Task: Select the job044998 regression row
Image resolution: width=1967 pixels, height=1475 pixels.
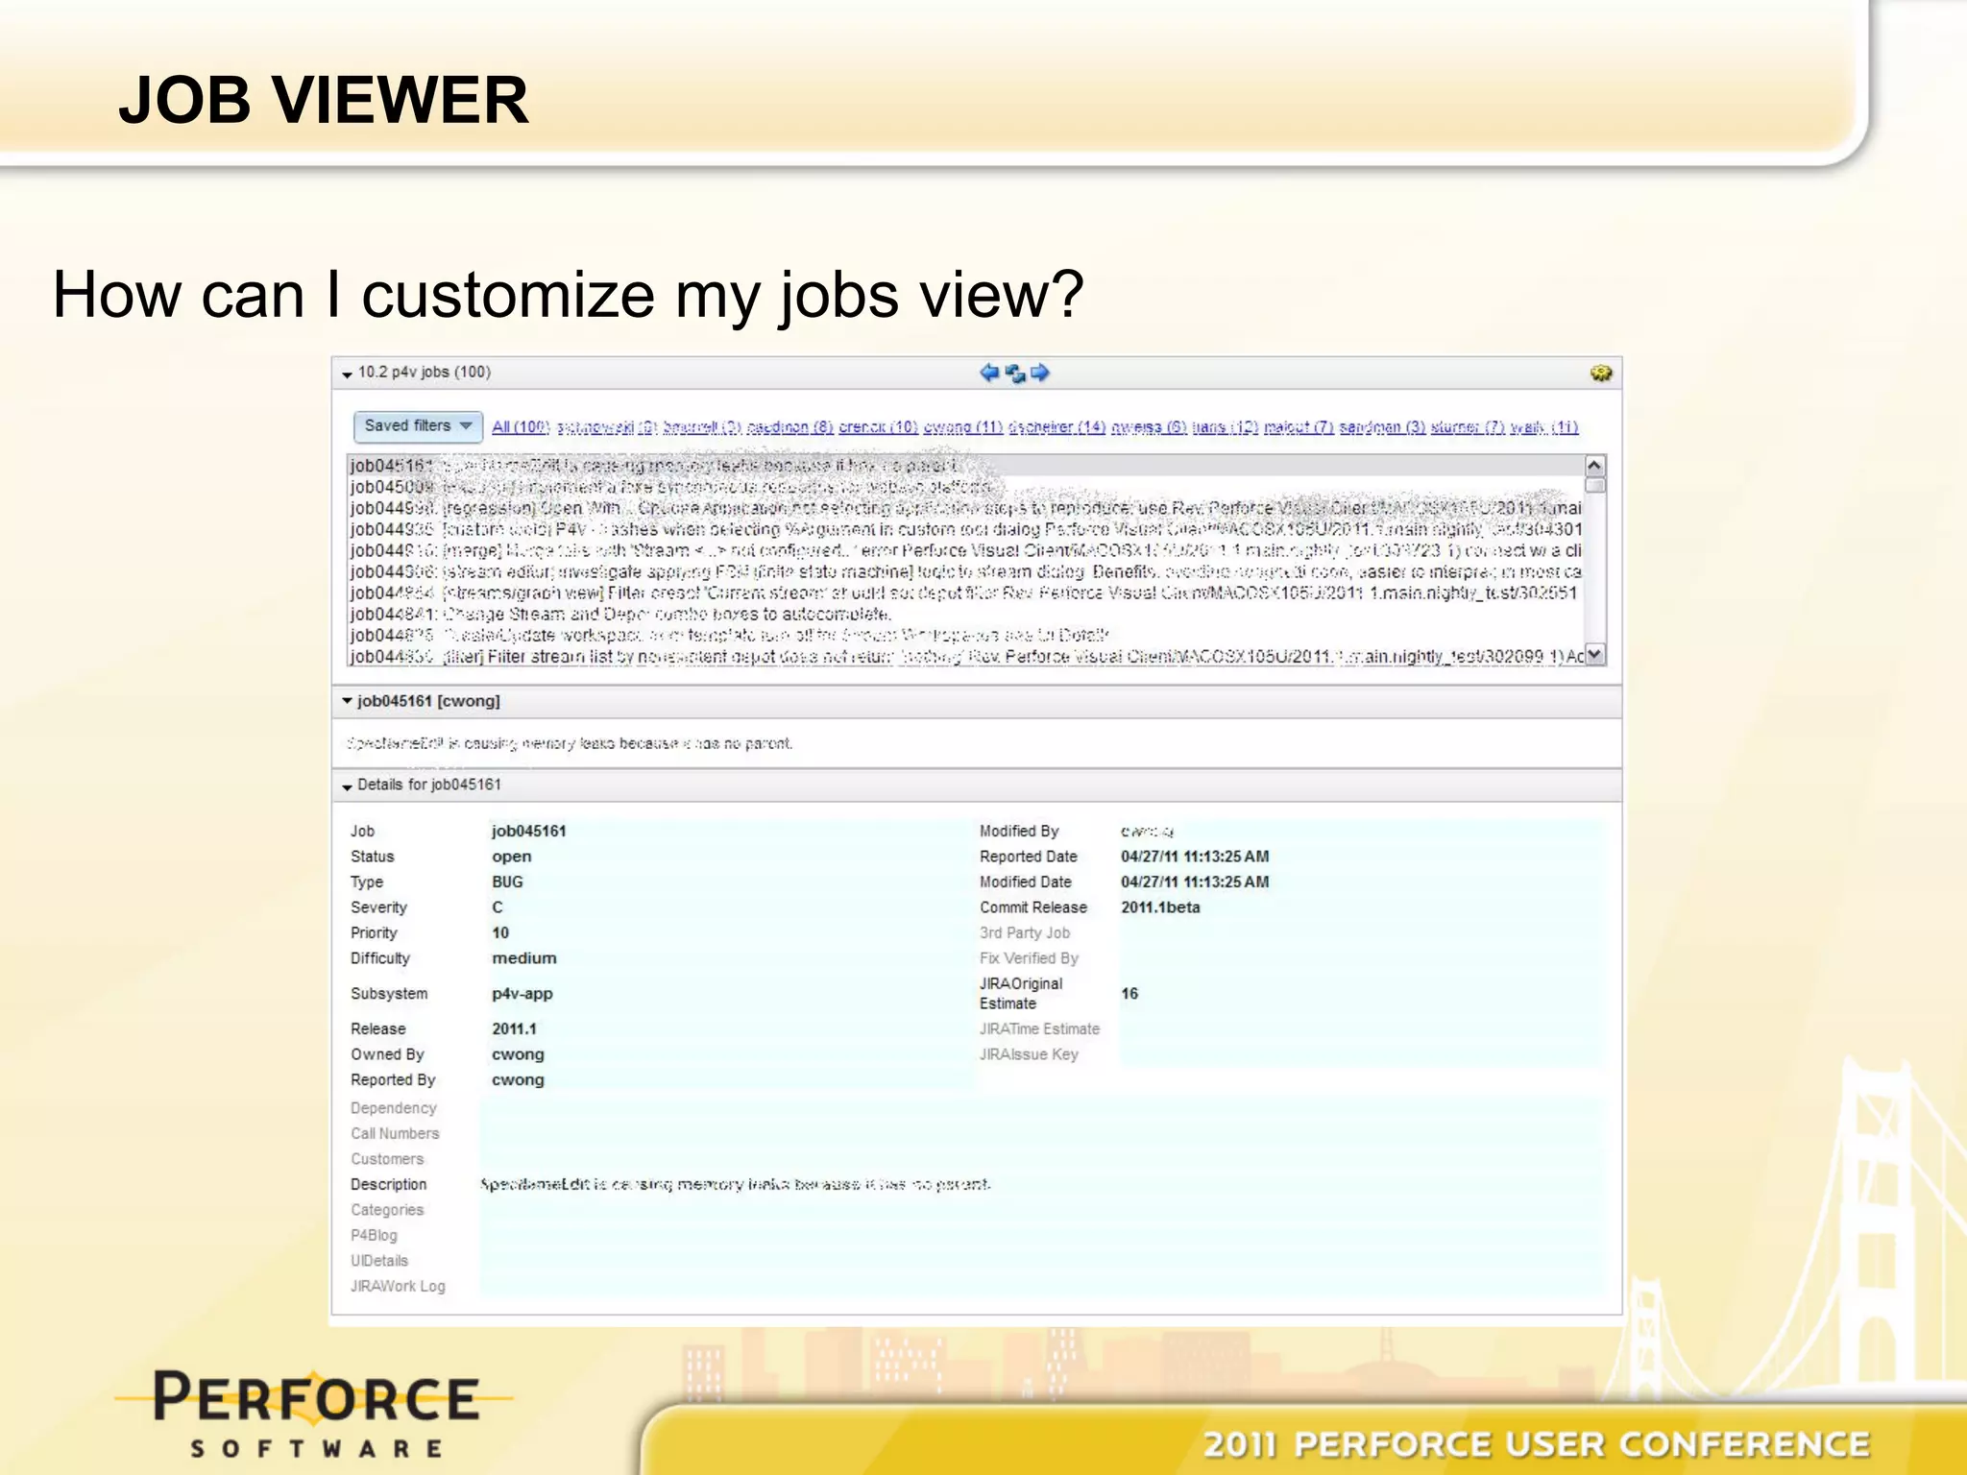Action: pyautogui.click(x=965, y=508)
